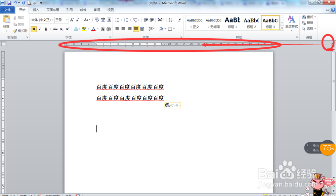
Task: Toggle Justify alignment
Action: [136, 29]
